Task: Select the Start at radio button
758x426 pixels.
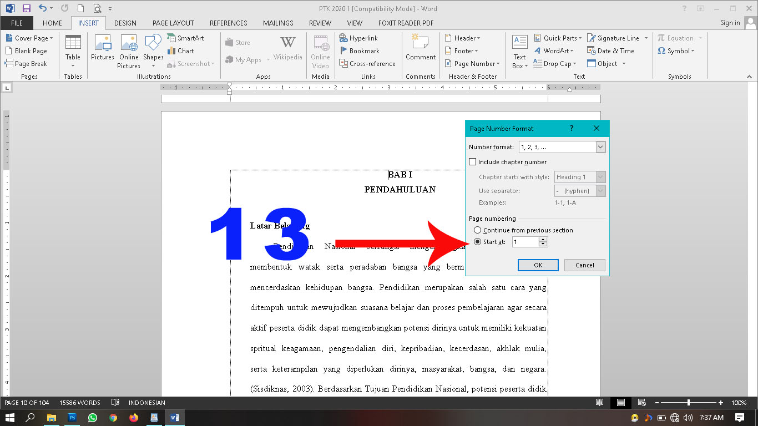Action: tap(477, 242)
